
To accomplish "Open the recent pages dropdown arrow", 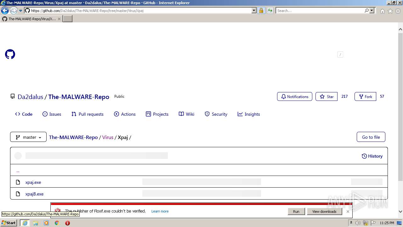I will point(21,11).
